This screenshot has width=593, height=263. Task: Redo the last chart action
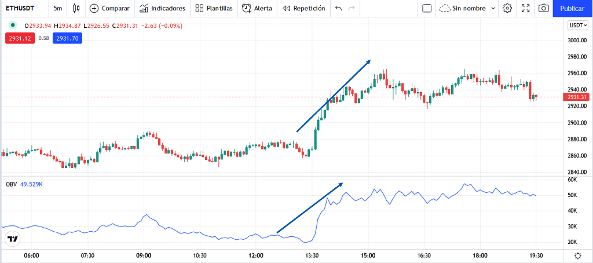pos(352,8)
